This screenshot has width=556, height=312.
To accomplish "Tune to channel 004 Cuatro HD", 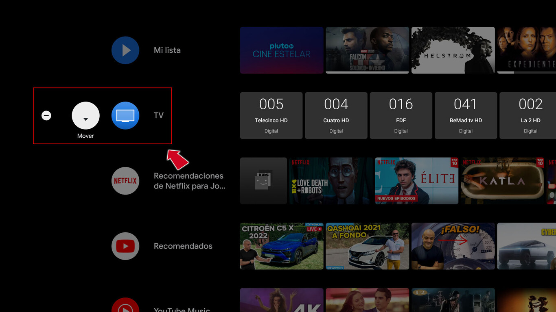I will click(x=336, y=116).
